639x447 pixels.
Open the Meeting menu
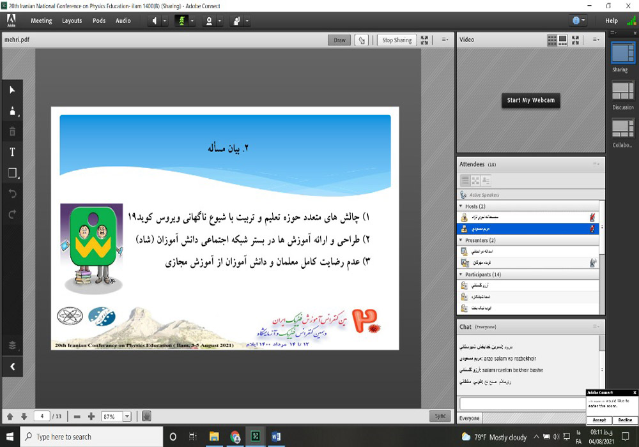click(42, 20)
